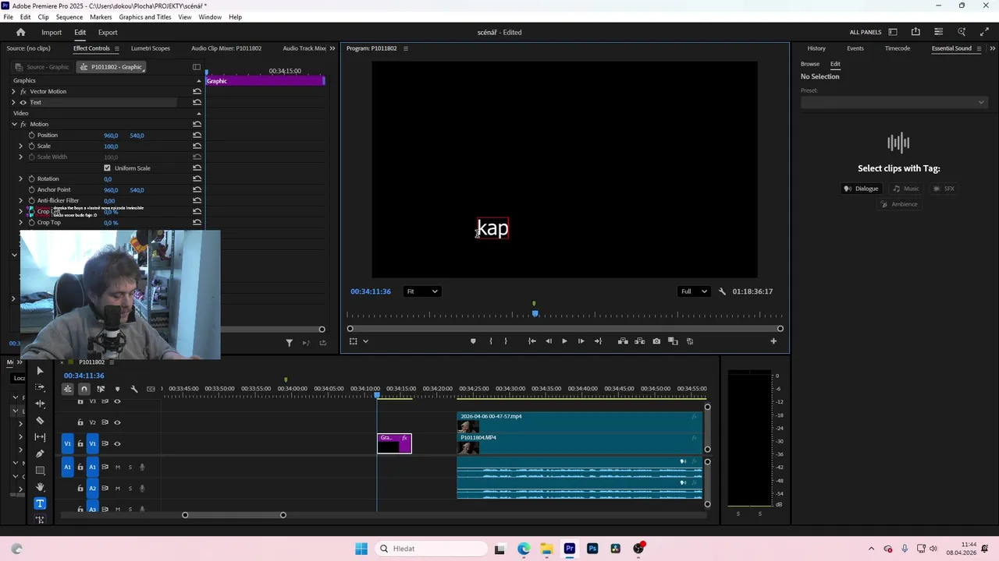Toggle Linked Selection in timeline
This screenshot has width=999, height=561.
[101, 389]
